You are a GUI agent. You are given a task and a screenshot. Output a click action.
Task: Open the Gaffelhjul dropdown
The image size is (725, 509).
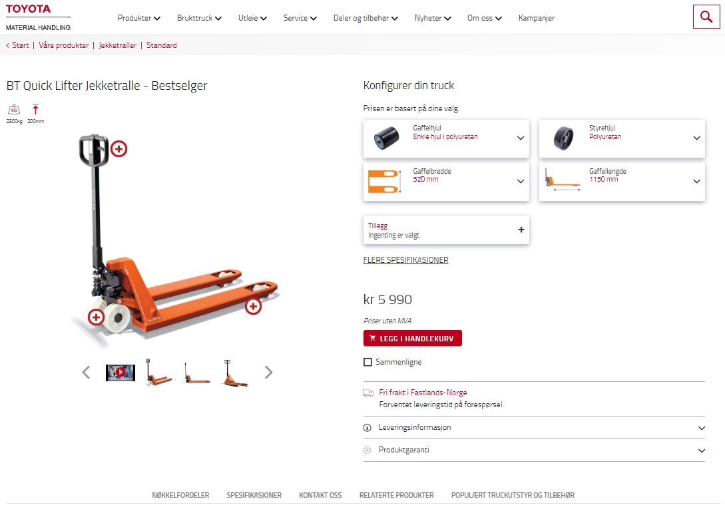446,138
